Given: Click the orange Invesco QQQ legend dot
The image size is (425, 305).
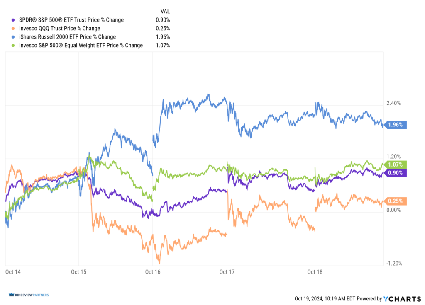Looking at the screenshot, I should 14,29.
